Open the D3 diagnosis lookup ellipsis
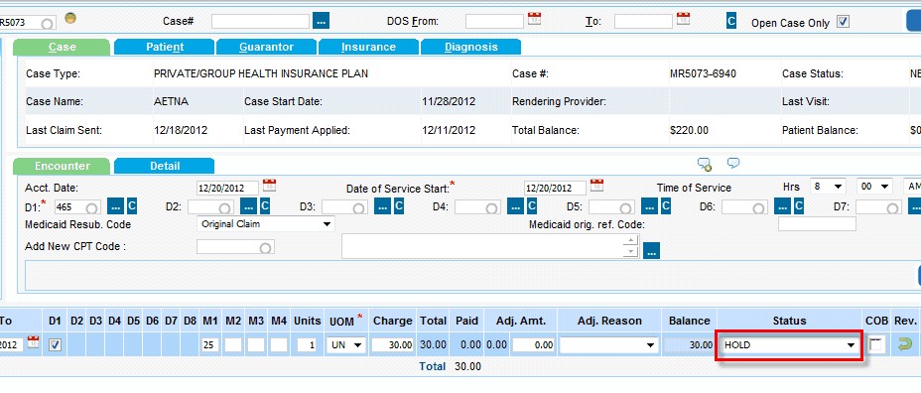 click(383, 206)
